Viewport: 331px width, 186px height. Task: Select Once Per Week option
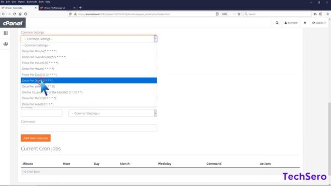coord(89,86)
